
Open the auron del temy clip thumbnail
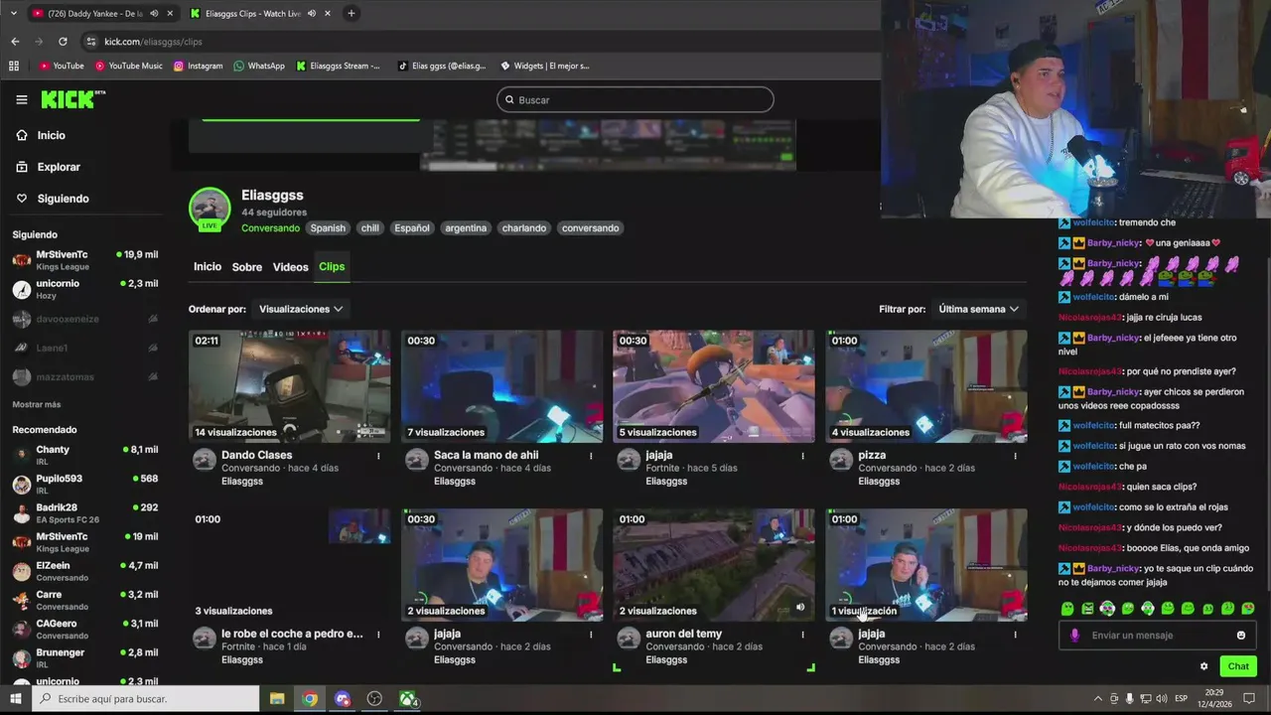tap(714, 565)
